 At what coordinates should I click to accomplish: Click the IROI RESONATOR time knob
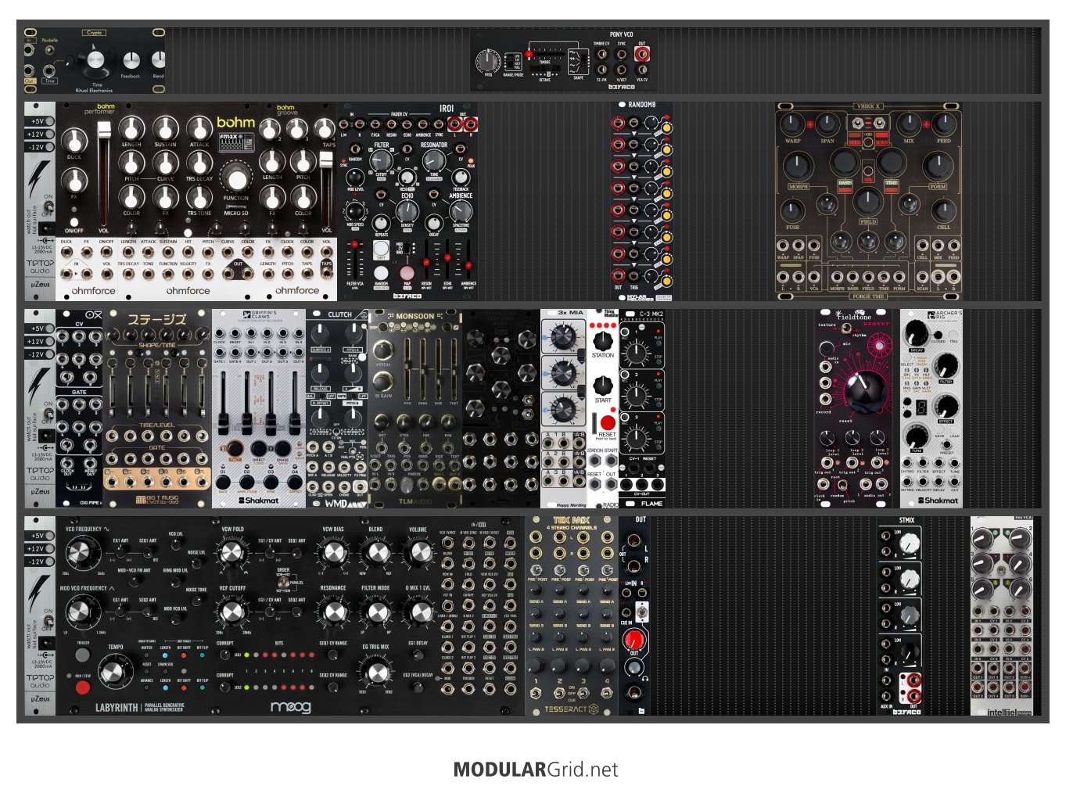coord(434,160)
